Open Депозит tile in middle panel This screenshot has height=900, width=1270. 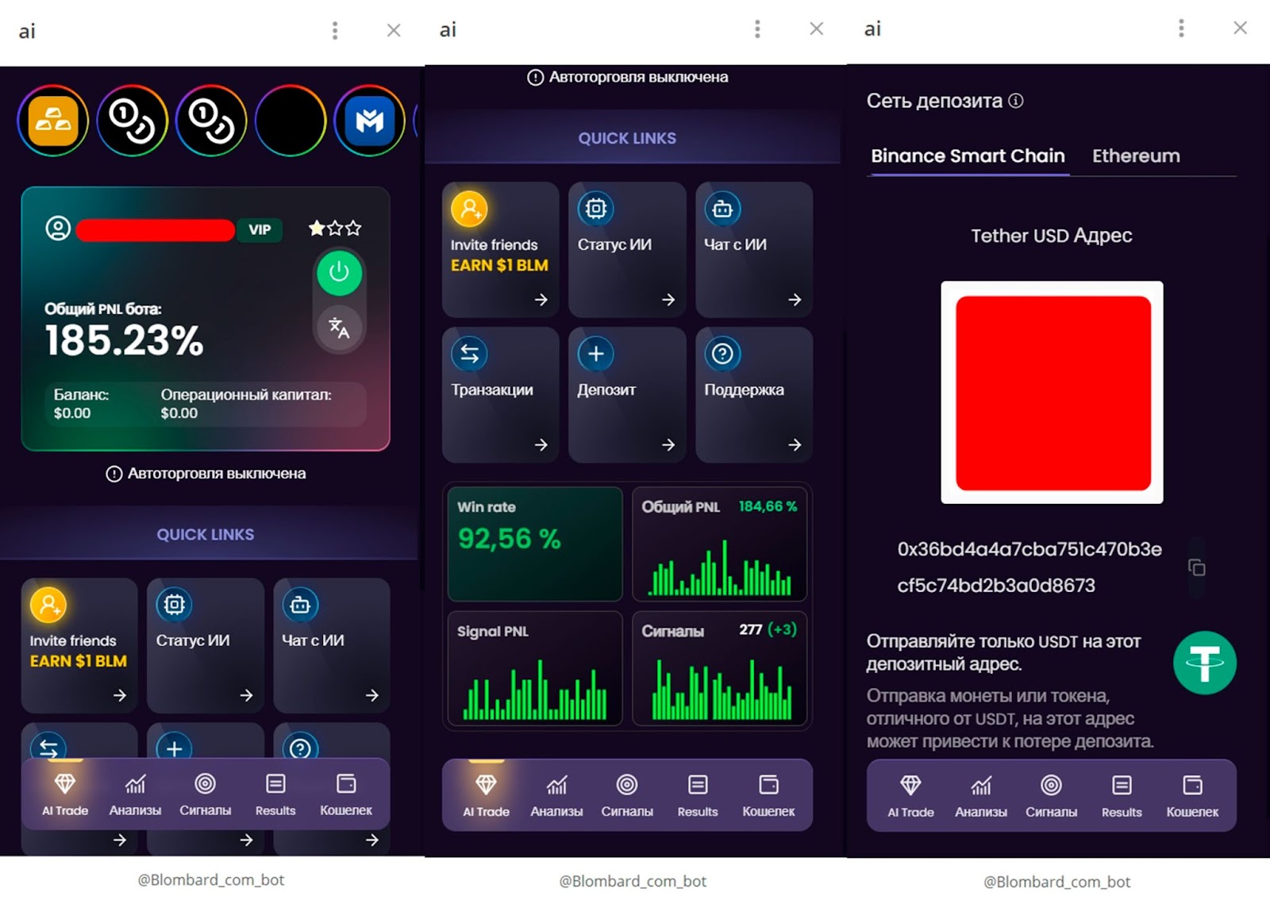pyautogui.click(x=626, y=394)
